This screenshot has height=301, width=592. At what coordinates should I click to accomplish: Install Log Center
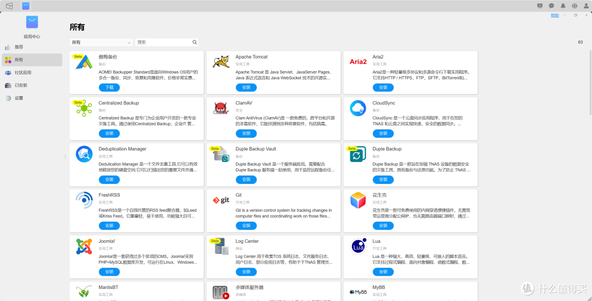coord(246,272)
